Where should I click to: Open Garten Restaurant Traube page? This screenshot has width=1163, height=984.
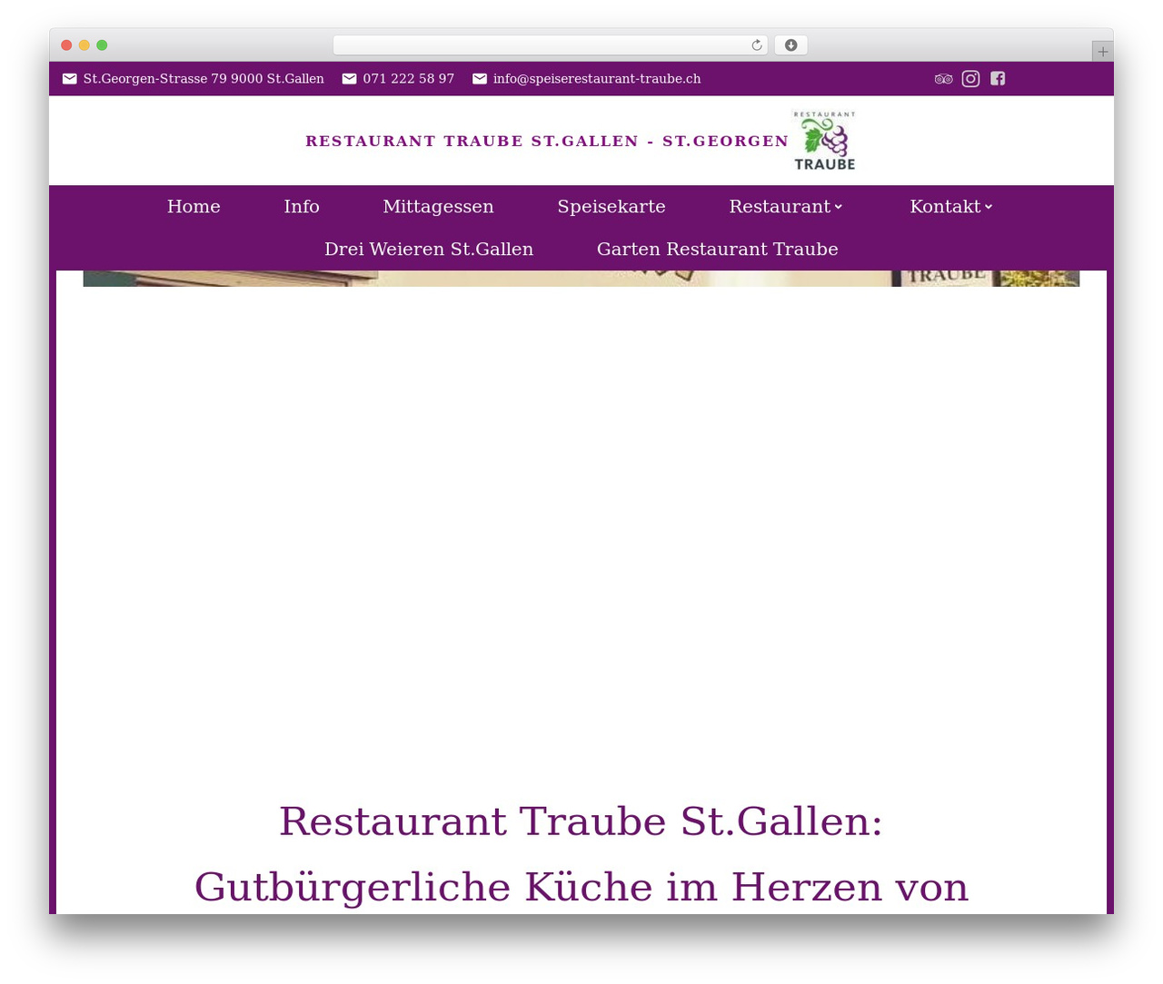[717, 250]
